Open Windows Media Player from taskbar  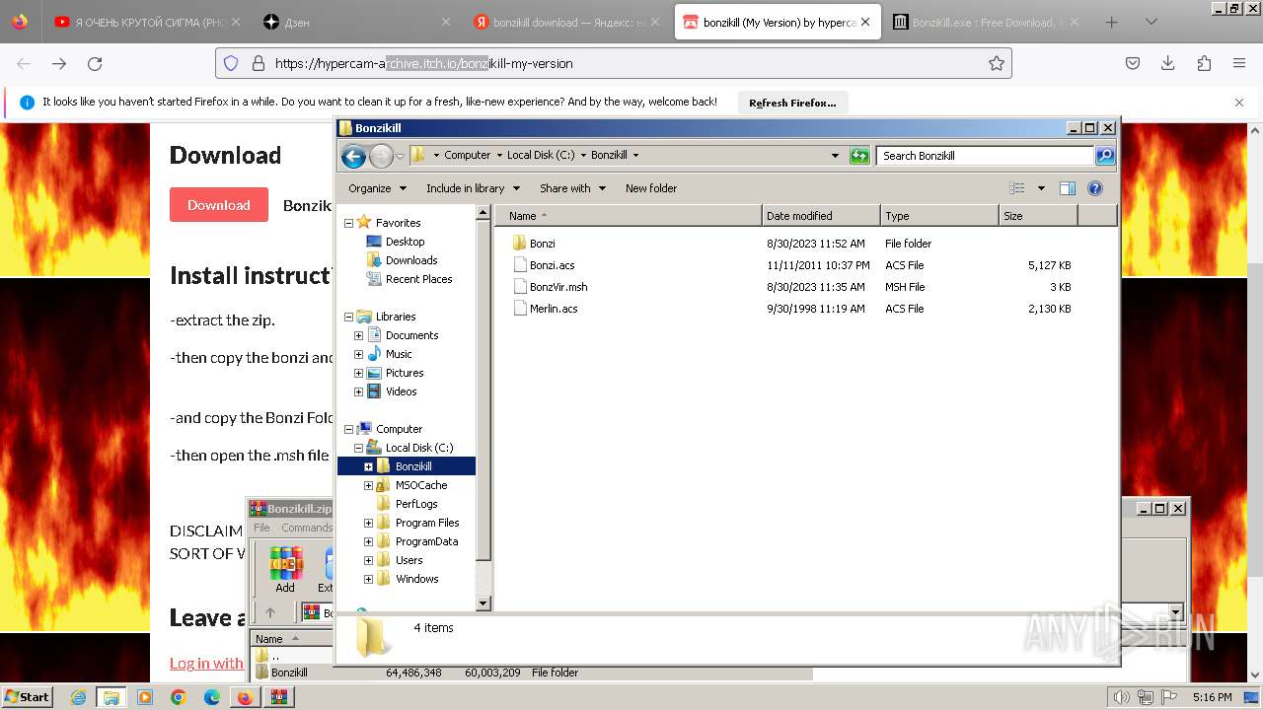click(145, 697)
